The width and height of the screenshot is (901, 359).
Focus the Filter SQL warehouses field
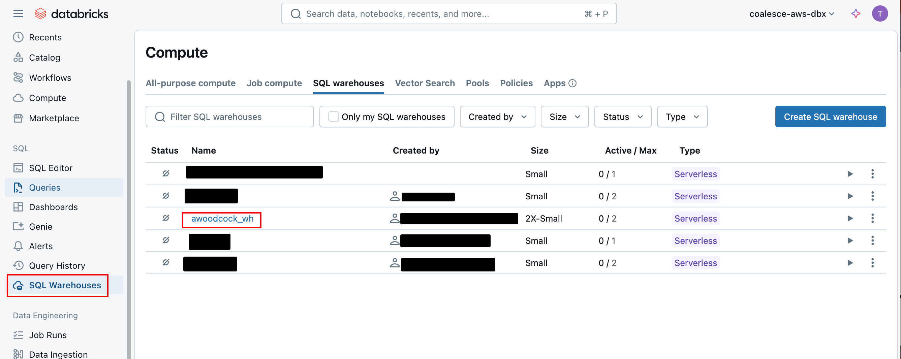pyautogui.click(x=229, y=117)
